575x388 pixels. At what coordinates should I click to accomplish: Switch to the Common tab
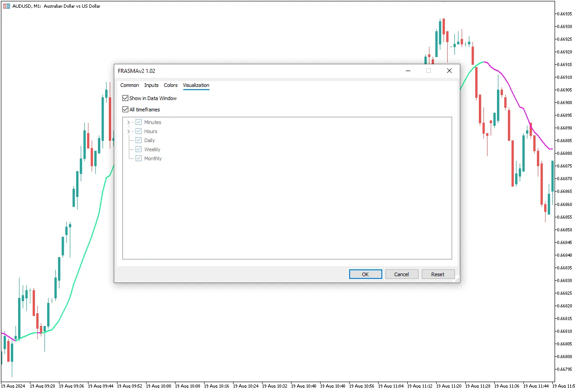pos(130,85)
